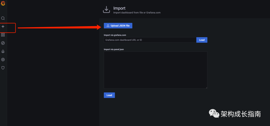Click the "Import via grafana.com" label
Screen dimensions: 270x126
[x=115, y=35]
